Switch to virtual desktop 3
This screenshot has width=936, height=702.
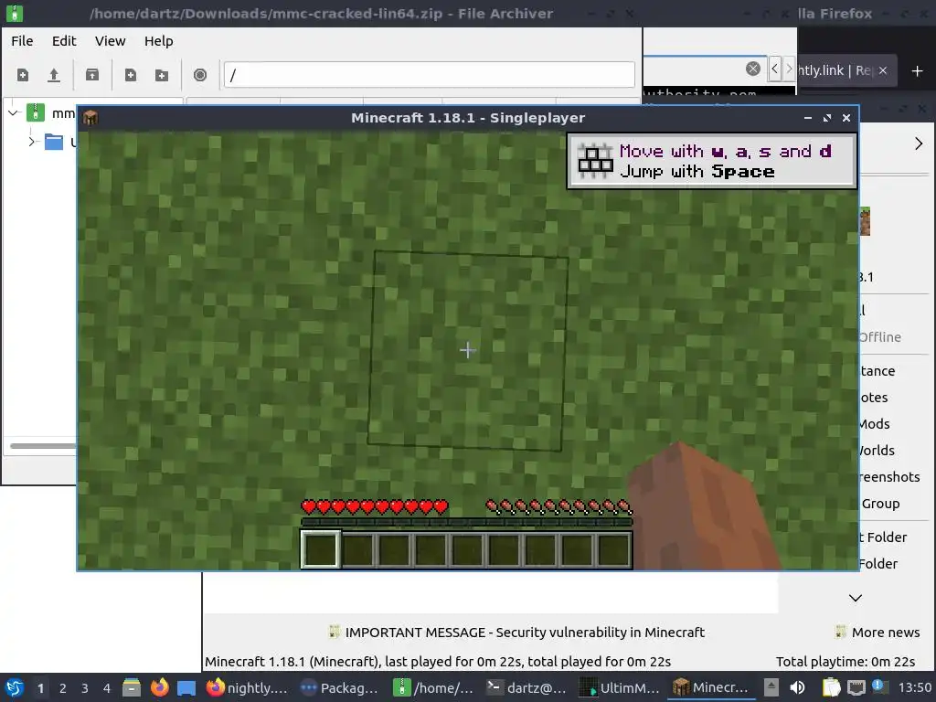pyautogui.click(x=85, y=688)
